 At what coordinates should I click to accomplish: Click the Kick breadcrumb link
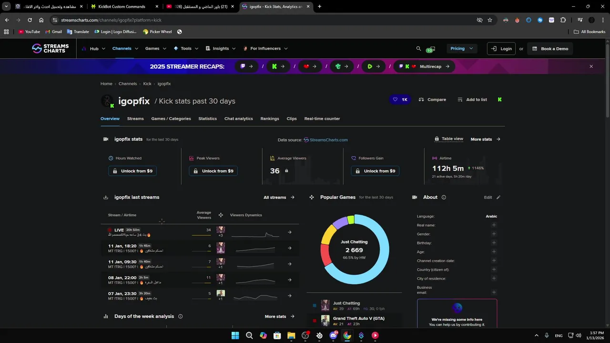[x=147, y=84]
